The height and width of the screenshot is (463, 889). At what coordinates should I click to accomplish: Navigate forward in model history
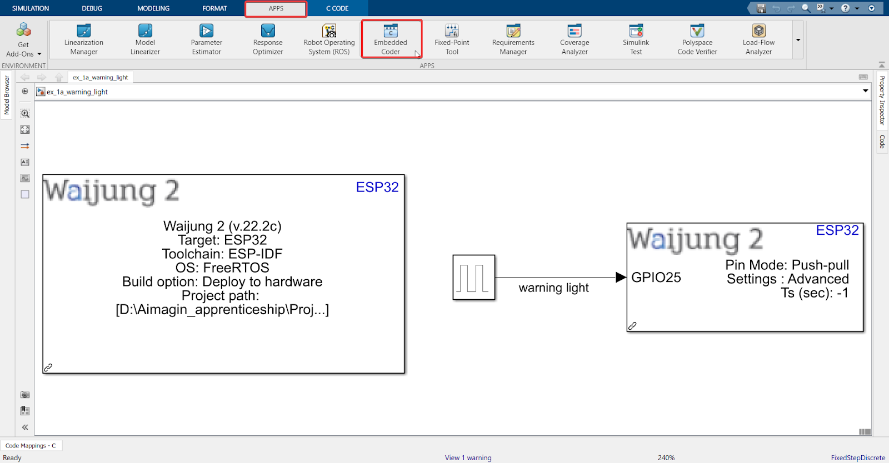42,77
